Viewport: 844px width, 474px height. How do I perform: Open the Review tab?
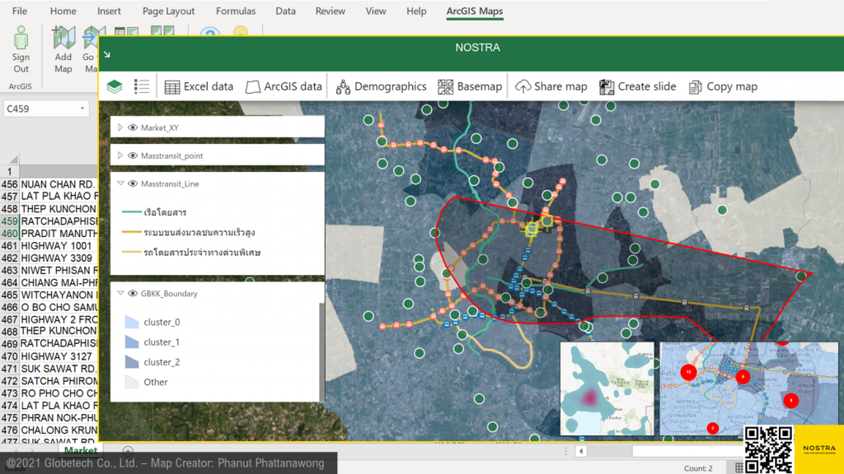click(x=330, y=11)
